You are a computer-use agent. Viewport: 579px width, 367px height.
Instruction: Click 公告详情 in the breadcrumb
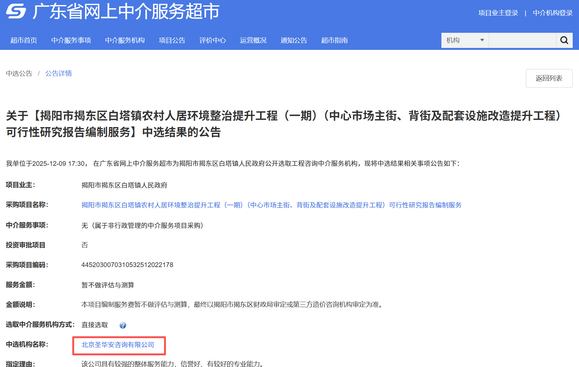(58, 73)
